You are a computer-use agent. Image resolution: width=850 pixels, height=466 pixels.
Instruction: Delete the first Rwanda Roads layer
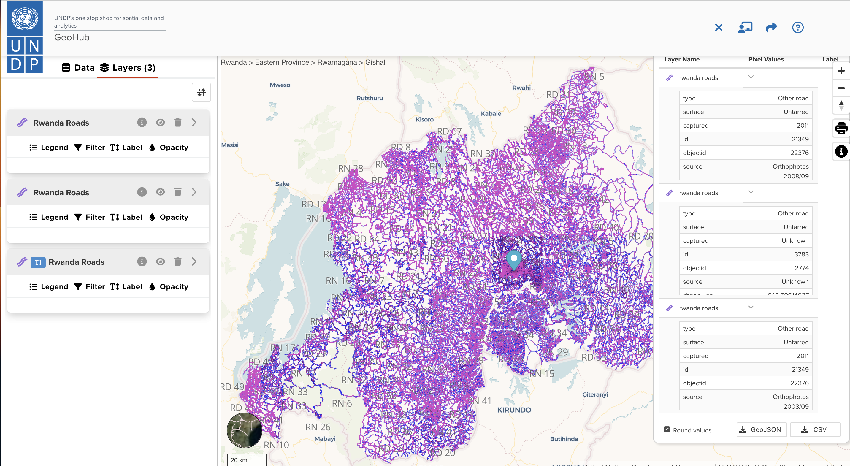[x=177, y=123]
